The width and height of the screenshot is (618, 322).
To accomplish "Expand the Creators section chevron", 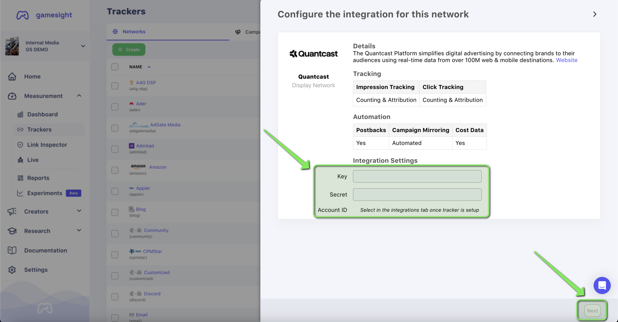I will point(79,211).
